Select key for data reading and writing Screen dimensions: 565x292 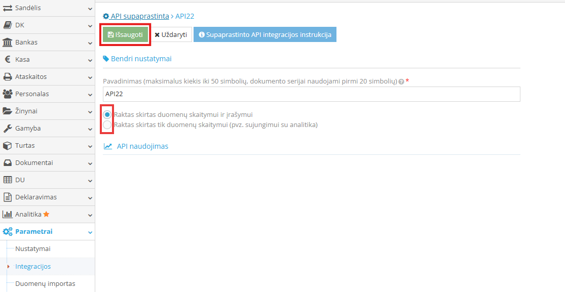[107, 114]
